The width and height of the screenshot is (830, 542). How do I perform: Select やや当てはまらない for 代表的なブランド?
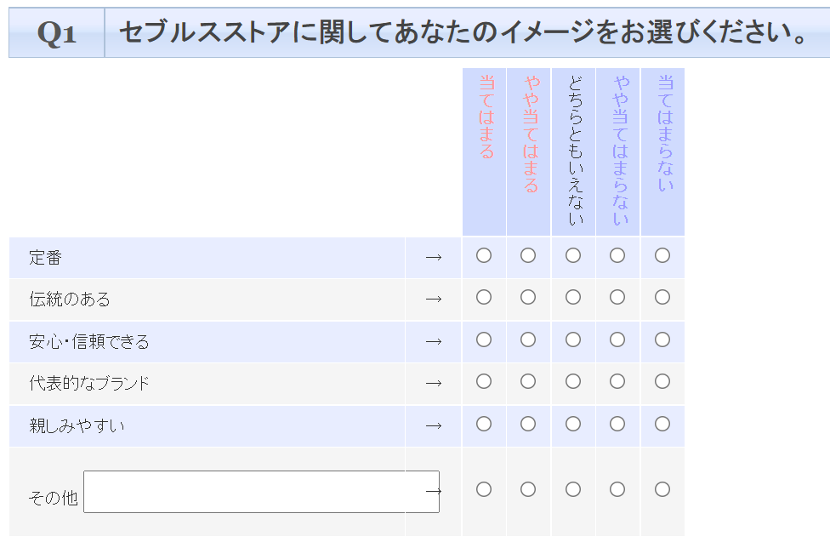(x=617, y=381)
